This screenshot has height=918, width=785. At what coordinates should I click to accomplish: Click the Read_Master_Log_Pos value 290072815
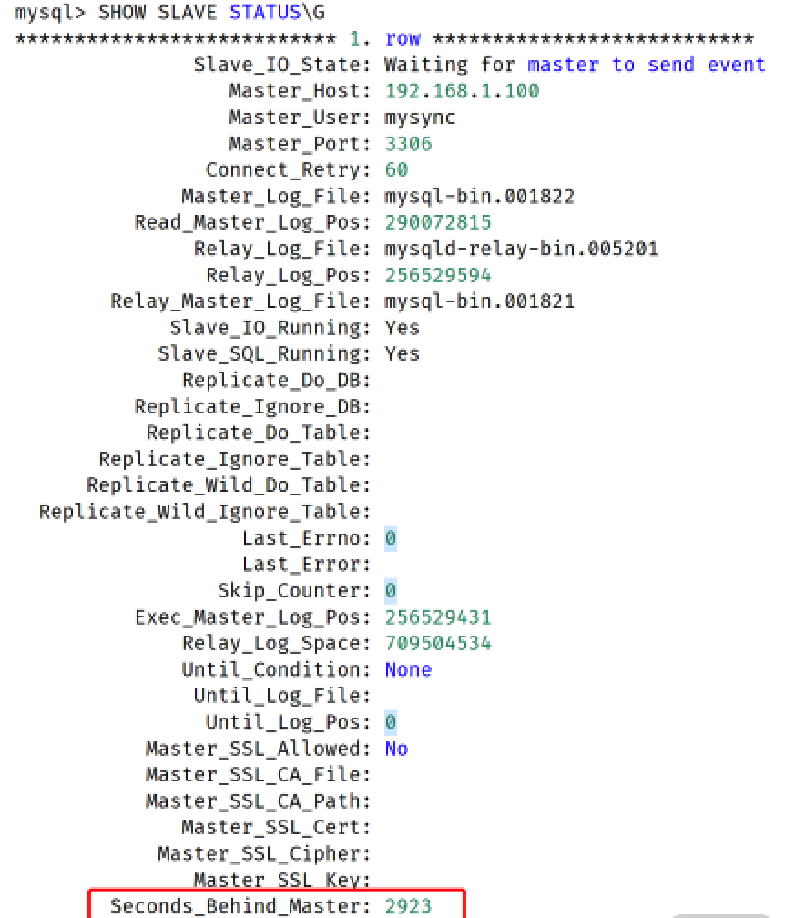(438, 222)
